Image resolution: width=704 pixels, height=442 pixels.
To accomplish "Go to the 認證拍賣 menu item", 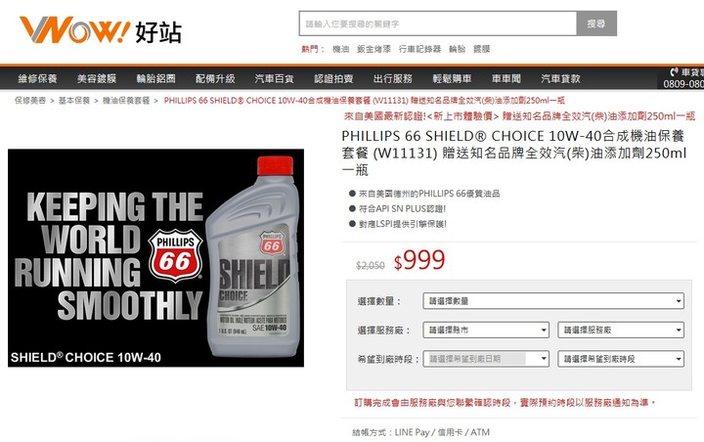I will pos(333,78).
